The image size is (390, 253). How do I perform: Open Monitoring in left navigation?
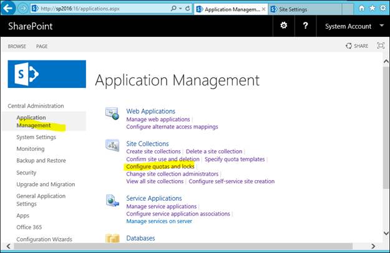(31, 149)
